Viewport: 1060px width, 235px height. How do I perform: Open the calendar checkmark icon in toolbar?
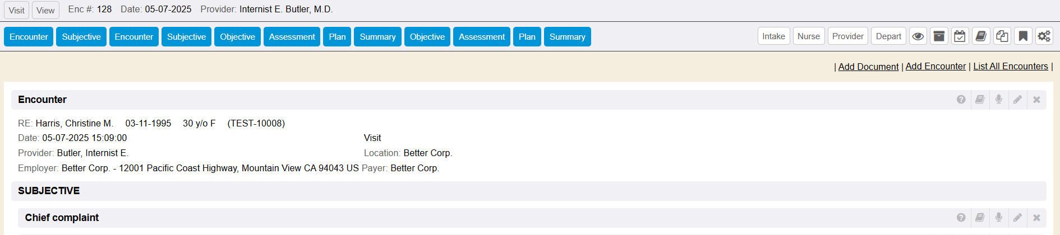click(960, 36)
